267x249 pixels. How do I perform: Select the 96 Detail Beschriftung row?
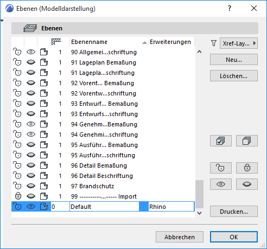click(x=103, y=176)
